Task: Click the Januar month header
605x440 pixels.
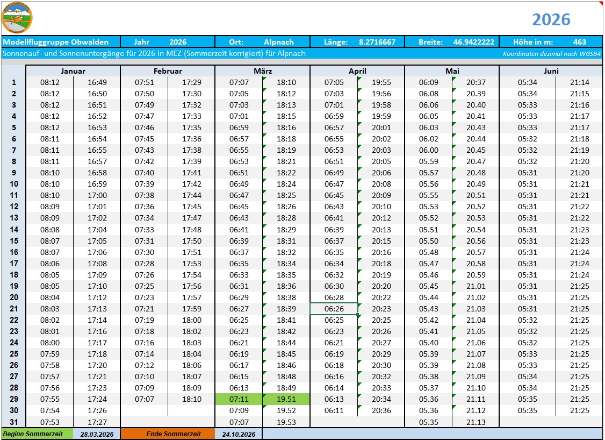Action: (x=73, y=71)
